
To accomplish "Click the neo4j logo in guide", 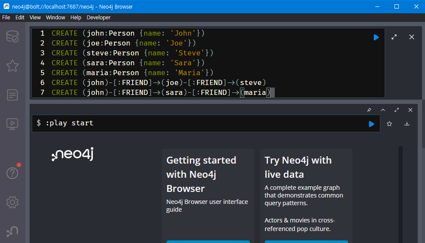I will pos(73,154).
